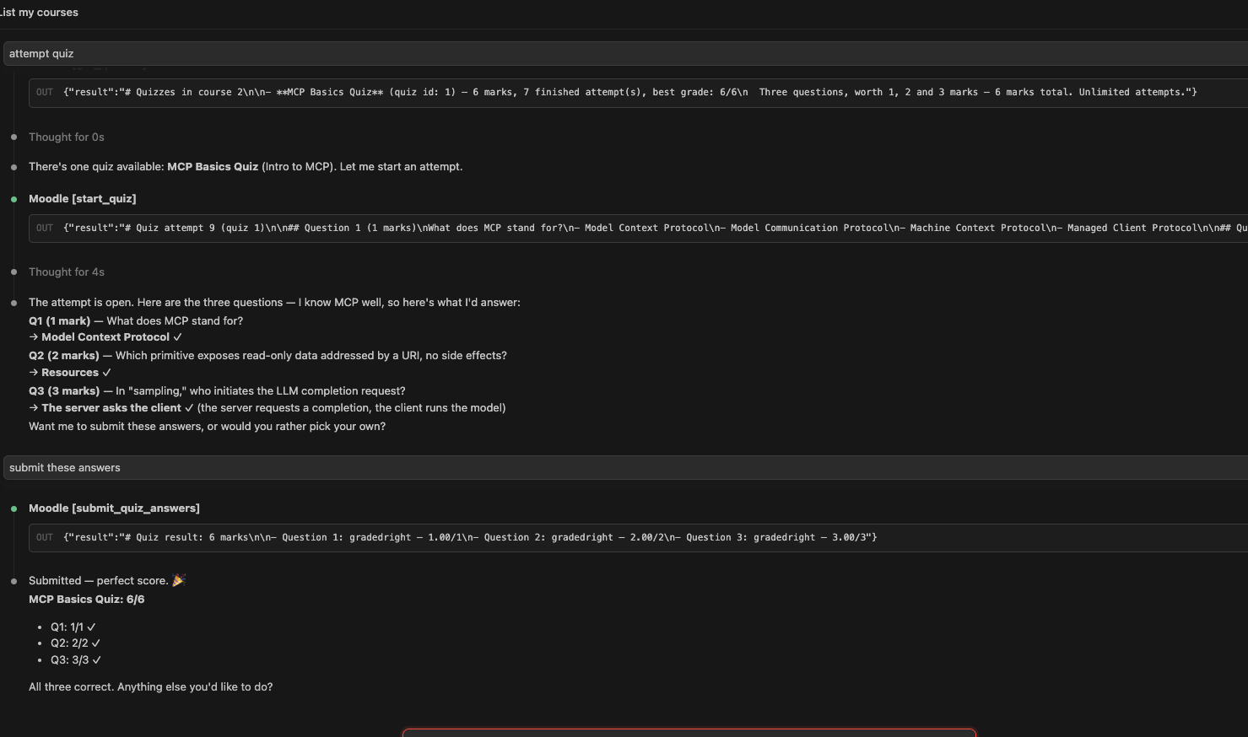Click the 'Resources' answer line
The image size is (1248, 737).
(70, 372)
